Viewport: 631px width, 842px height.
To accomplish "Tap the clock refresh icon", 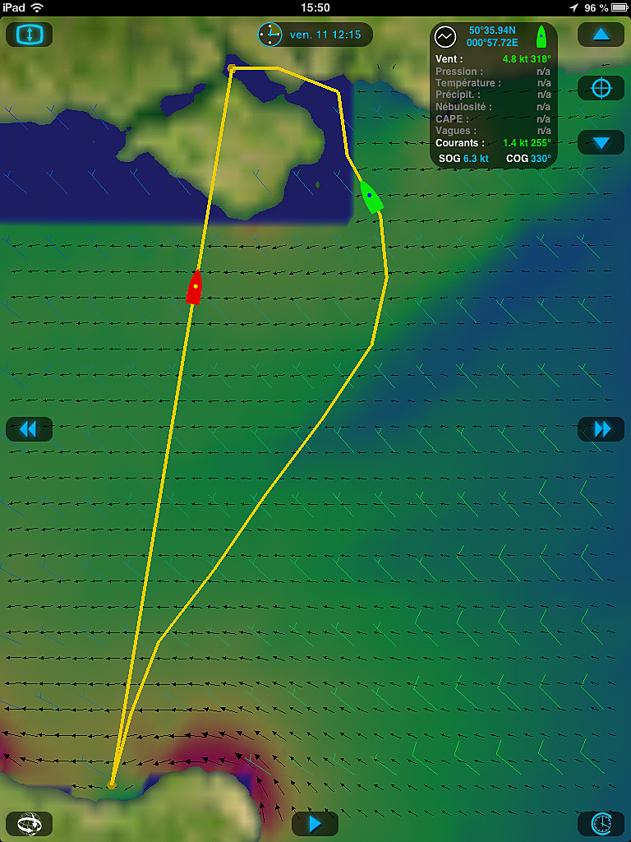I will pyautogui.click(x=601, y=823).
